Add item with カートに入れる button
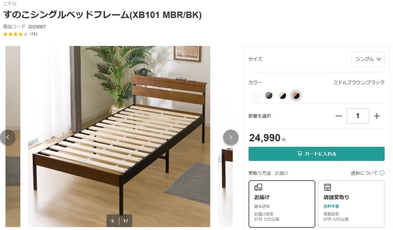Screen dimensions: 393x230 316,154
